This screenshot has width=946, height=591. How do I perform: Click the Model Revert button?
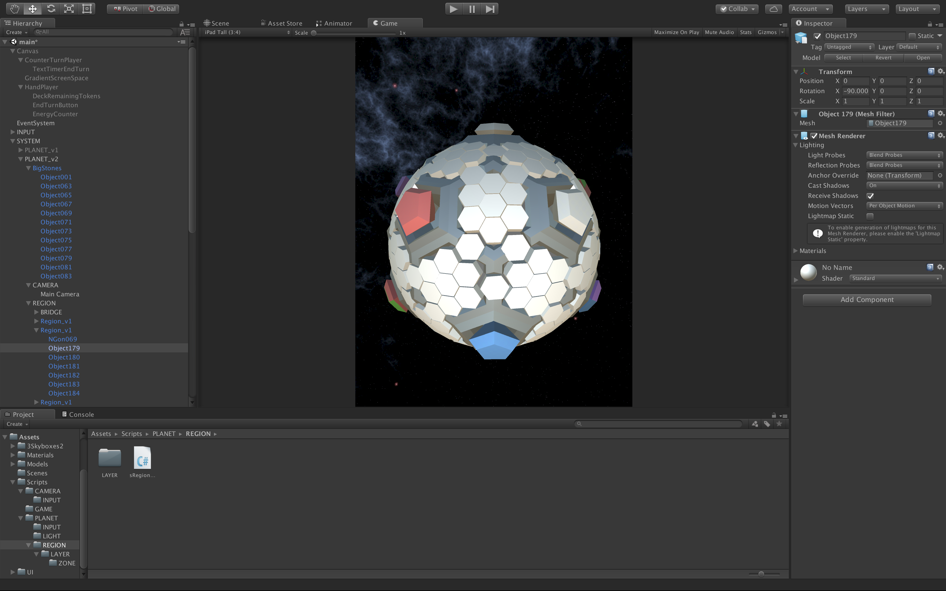[883, 58]
